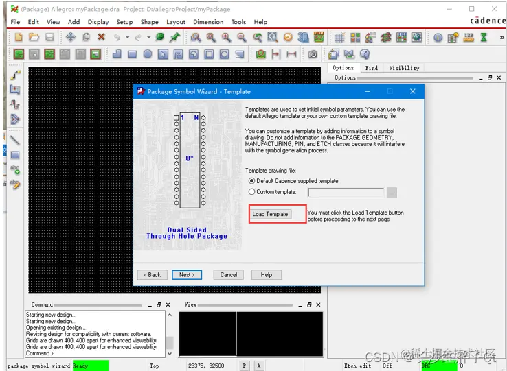Close the View panel
Screen dimensions: 507x371
318,304
